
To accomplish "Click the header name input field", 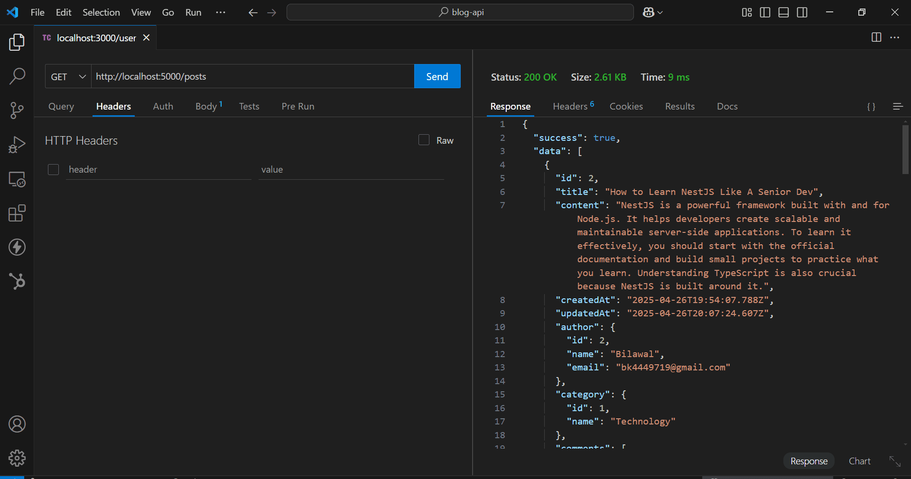I will [x=158, y=170].
